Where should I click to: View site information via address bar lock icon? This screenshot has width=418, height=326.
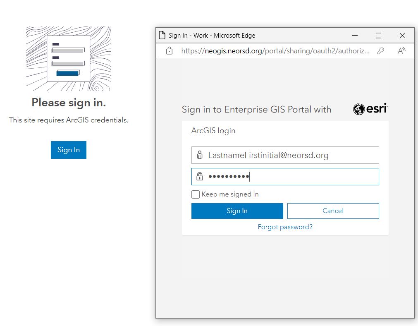[x=169, y=51]
